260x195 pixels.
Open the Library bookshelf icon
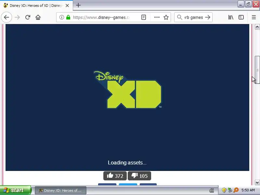[x=231, y=17]
